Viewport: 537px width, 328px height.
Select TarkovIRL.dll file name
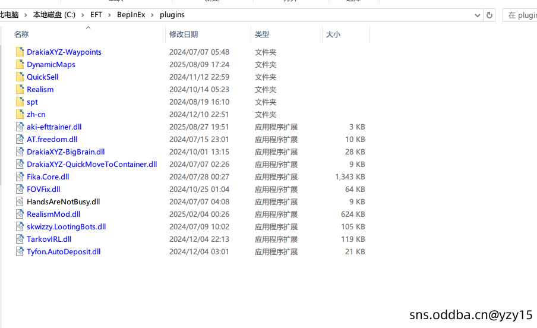pos(49,239)
